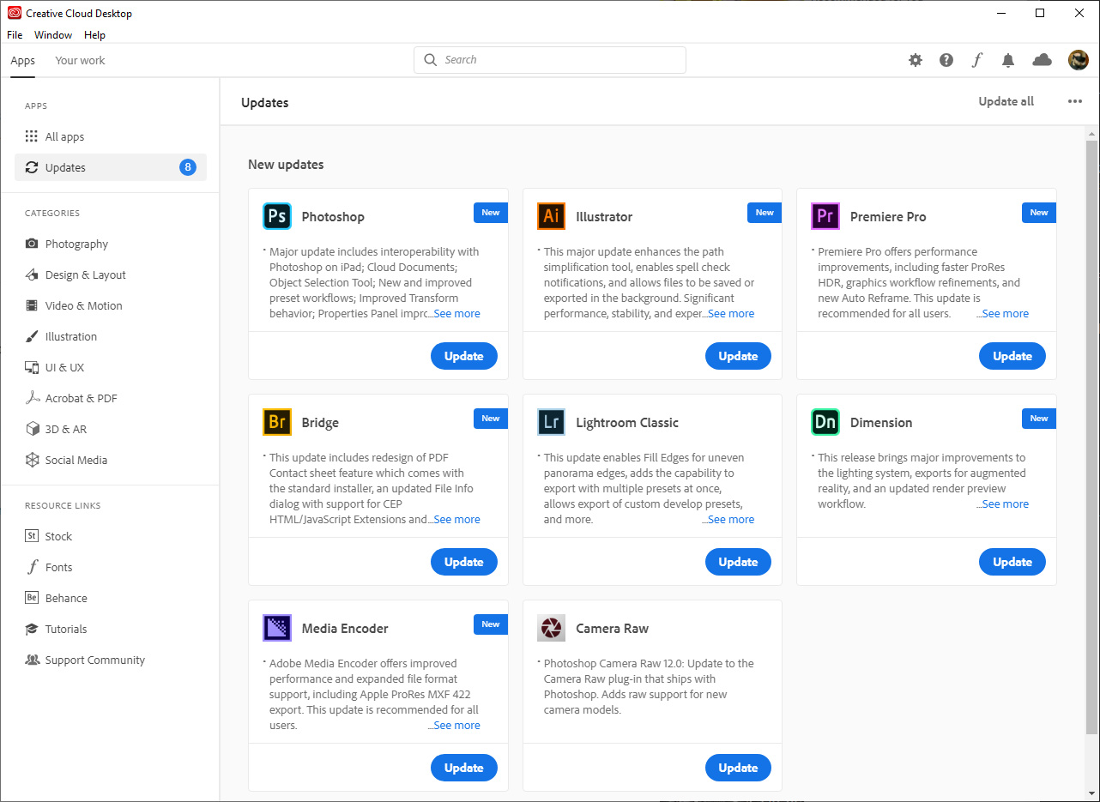Click the Update all button
The image size is (1100, 802).
pos(1006,101)
